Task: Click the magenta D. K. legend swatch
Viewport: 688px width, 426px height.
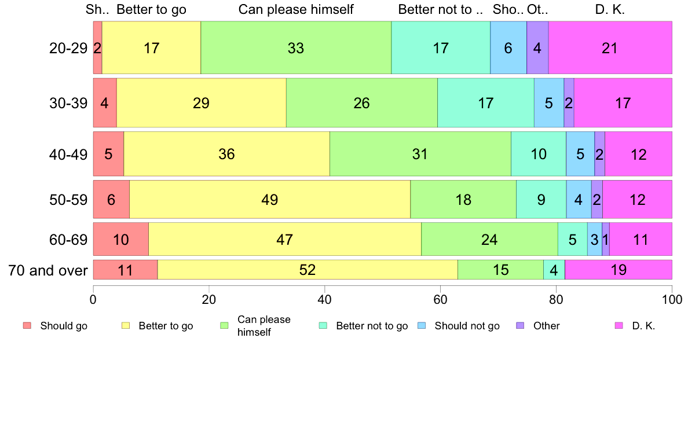Action: 619,326
